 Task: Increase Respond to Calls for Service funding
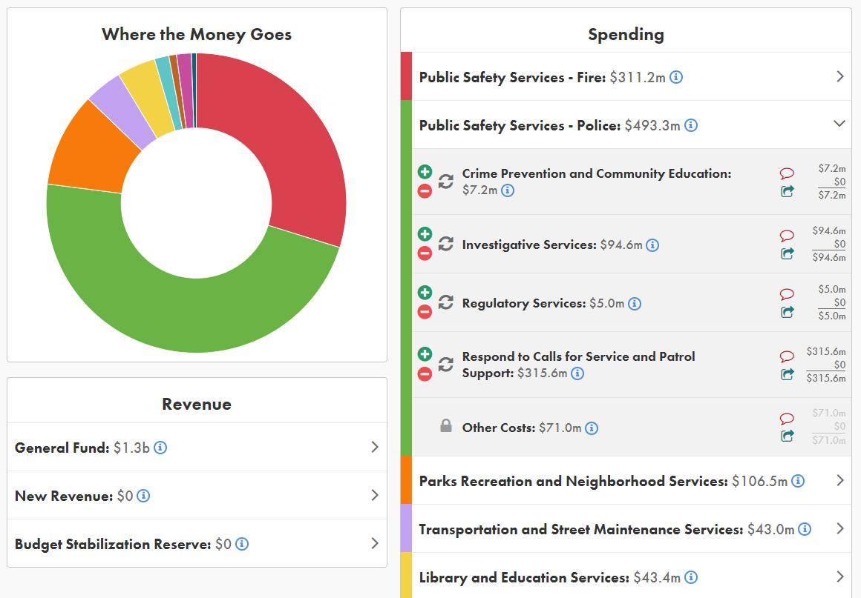(425, 354)
